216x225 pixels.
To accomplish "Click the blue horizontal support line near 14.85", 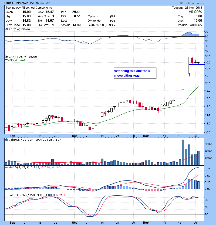I will pos(197,65).
